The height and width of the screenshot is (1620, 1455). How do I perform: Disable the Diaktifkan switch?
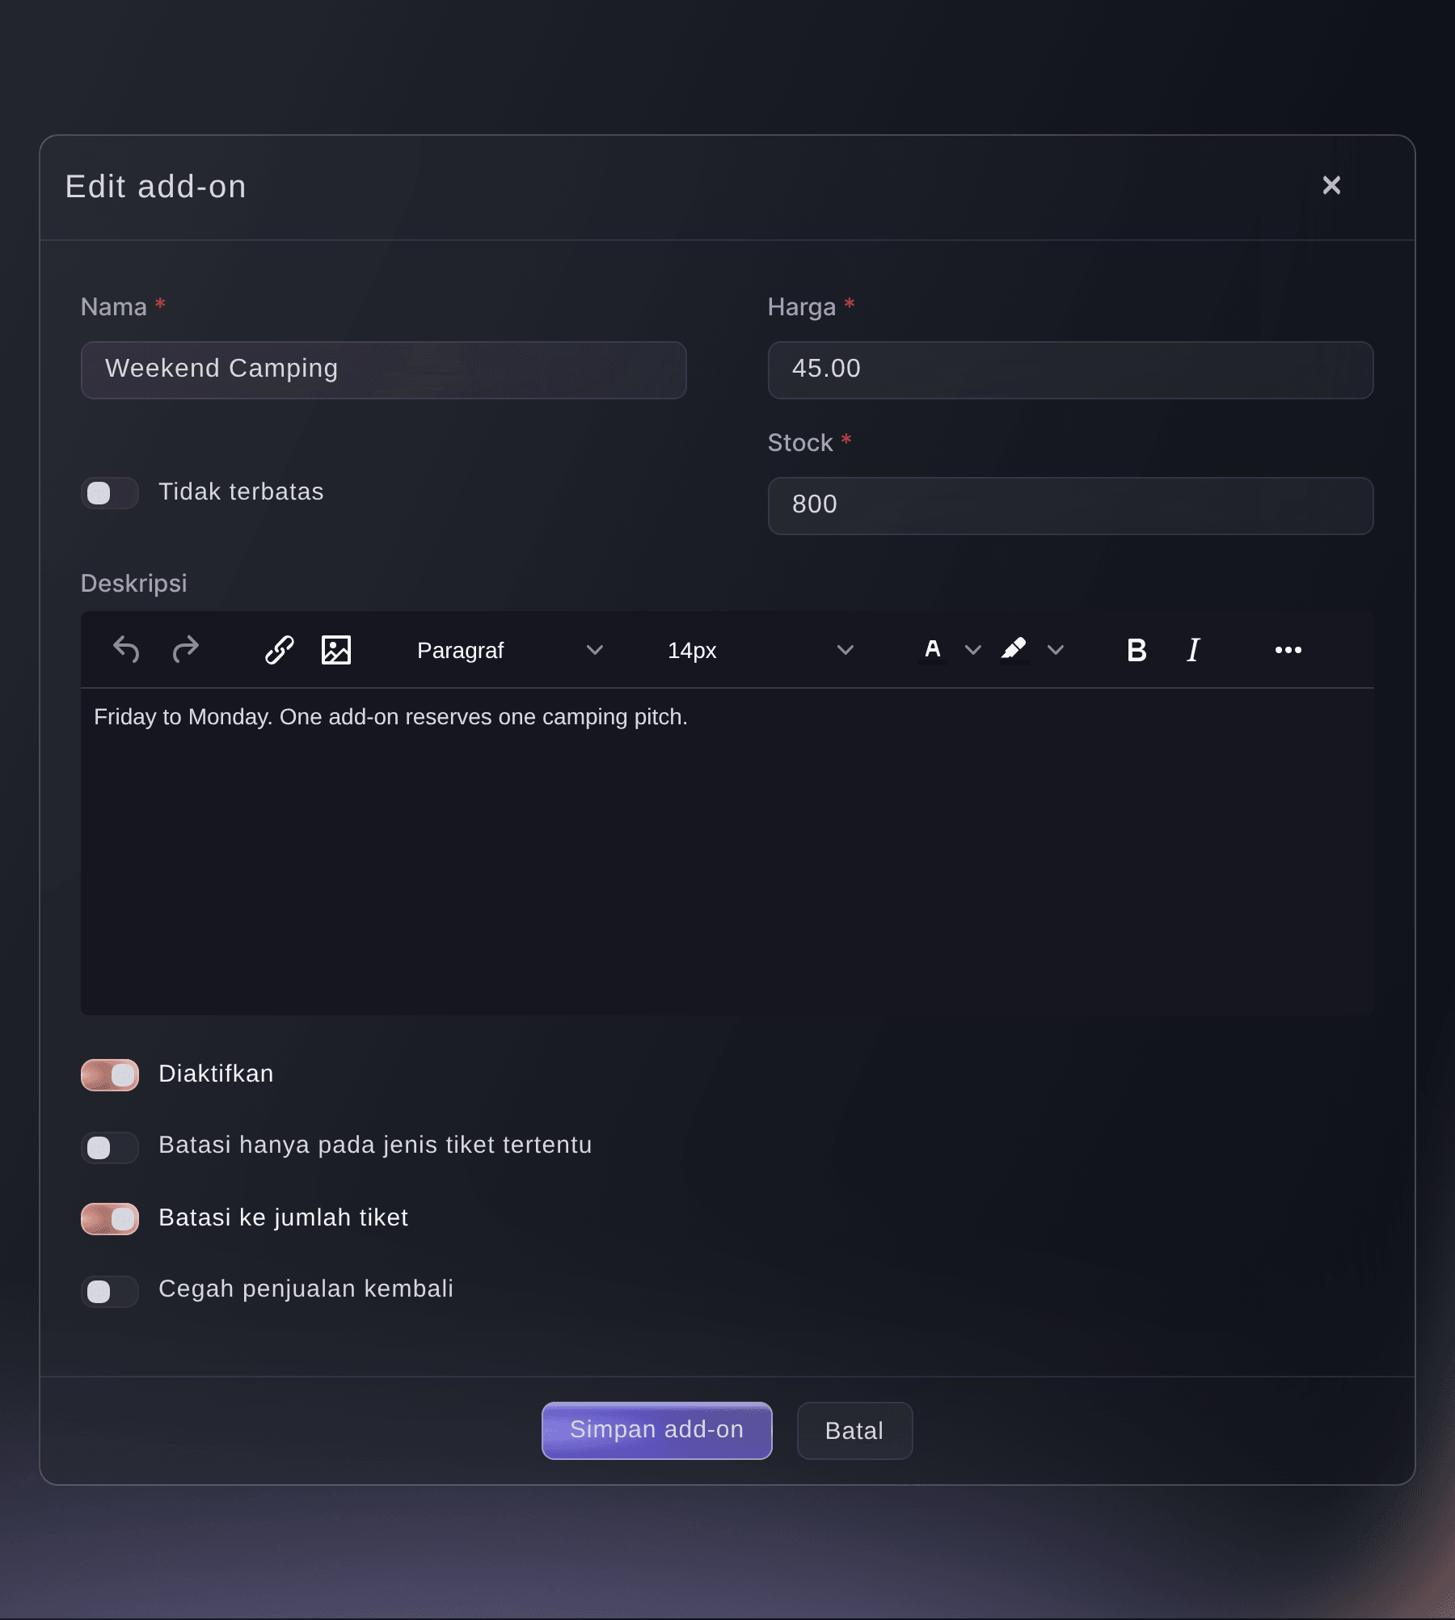point(110,1075)
